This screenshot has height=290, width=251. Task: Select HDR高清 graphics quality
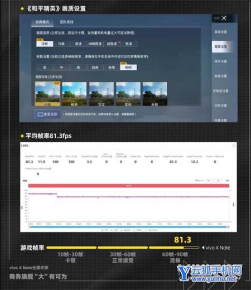95,43
